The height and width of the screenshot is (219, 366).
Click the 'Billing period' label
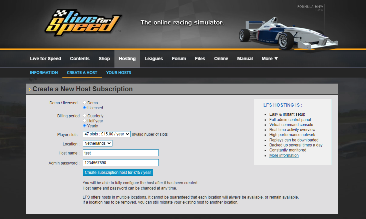[68, 116]
